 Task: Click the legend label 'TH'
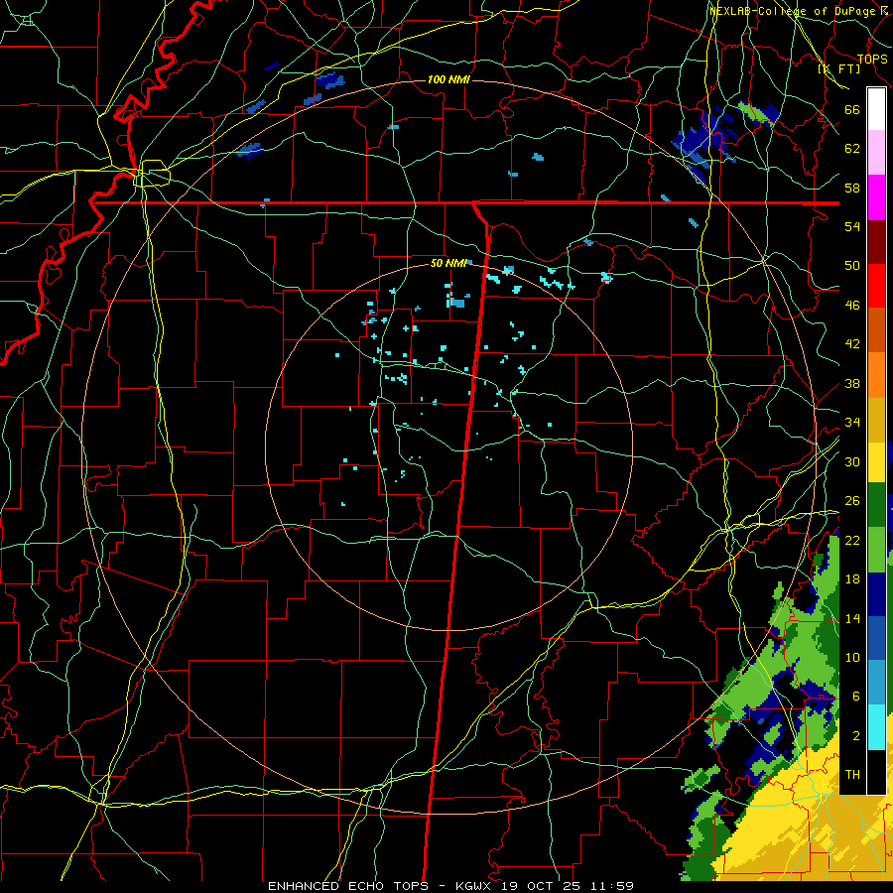tap(852, 775)
